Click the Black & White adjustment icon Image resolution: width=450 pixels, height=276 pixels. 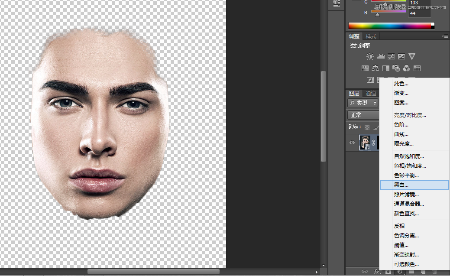point(386,68)
